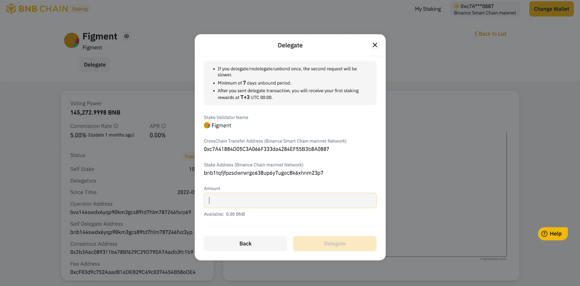This screenshot has height=286, width=580.
Task: Close the Delegate dialog
Action: pyautogui.click(x=374, y=45)
